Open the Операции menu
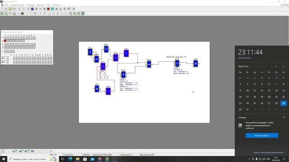This screenshot has width=289, height=162. click(30, 5)
